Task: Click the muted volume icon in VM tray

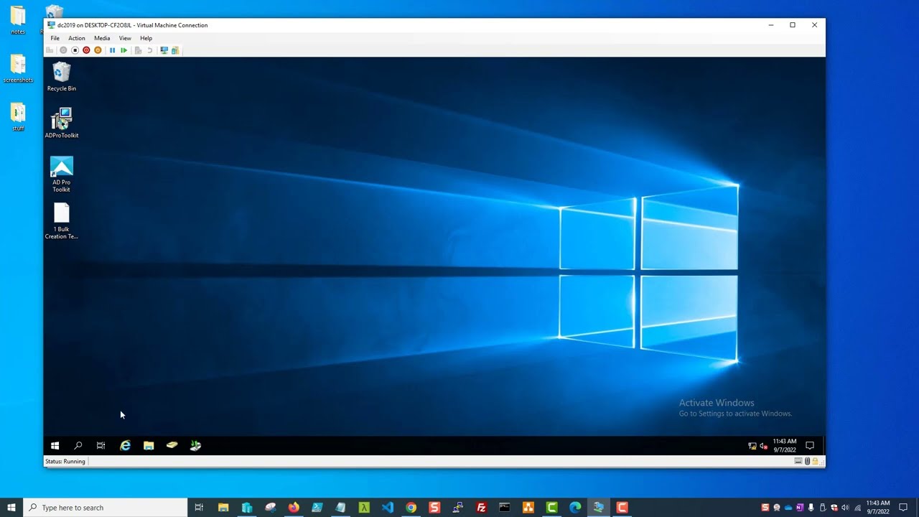Action: [x=763, y=446]
